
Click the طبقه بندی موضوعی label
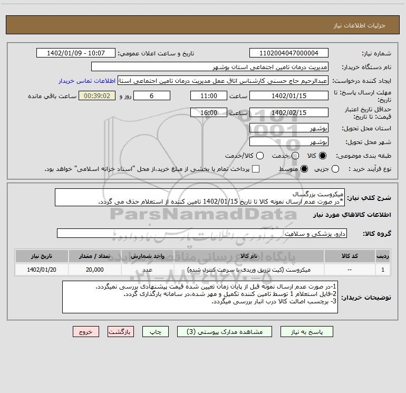point(363,156)
